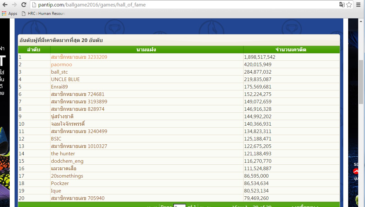Viewport: 365px width, 207px height.
Task: Select credit value 86,534,634
Action: point(256,183)
